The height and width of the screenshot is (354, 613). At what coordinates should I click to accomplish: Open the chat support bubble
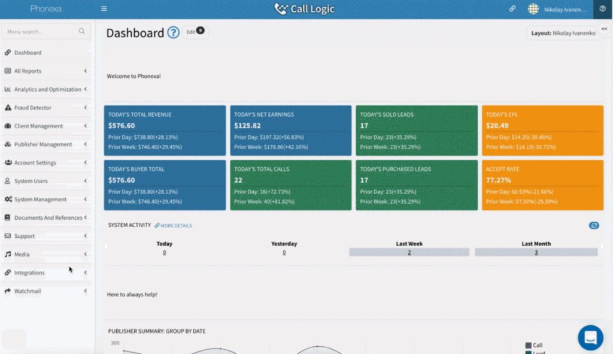coord(590,337)
